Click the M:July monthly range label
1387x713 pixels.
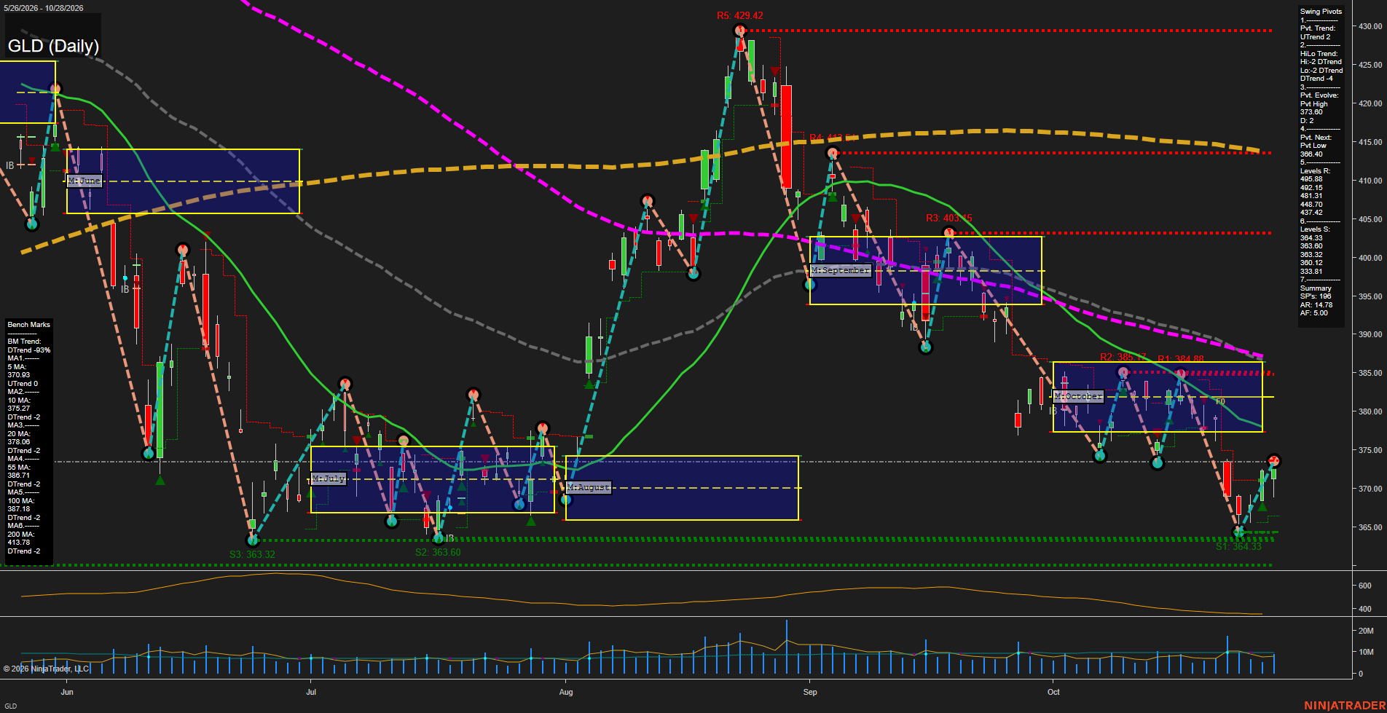[329, 478]
